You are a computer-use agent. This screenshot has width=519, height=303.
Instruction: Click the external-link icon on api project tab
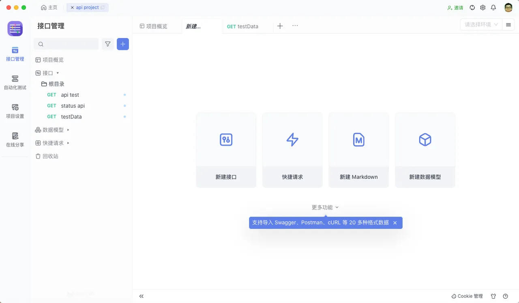[103, 8]
